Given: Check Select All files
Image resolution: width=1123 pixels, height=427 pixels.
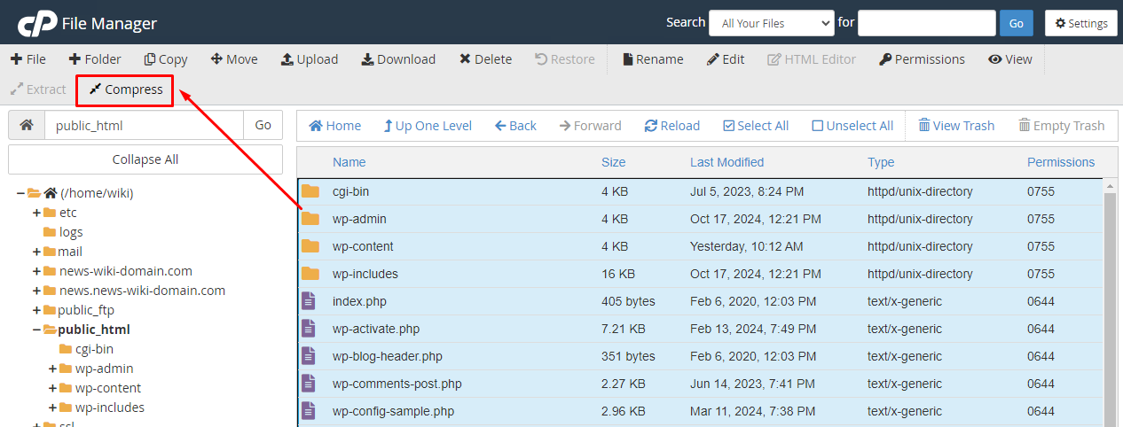Looking at the screenshot, I should [756, 126].
